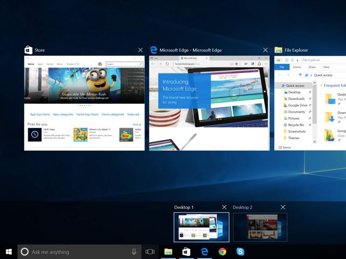Close the Desktop 2 virtual desktop
The image size is (346, 259).
pyautogui.click(x=283, y=207)
